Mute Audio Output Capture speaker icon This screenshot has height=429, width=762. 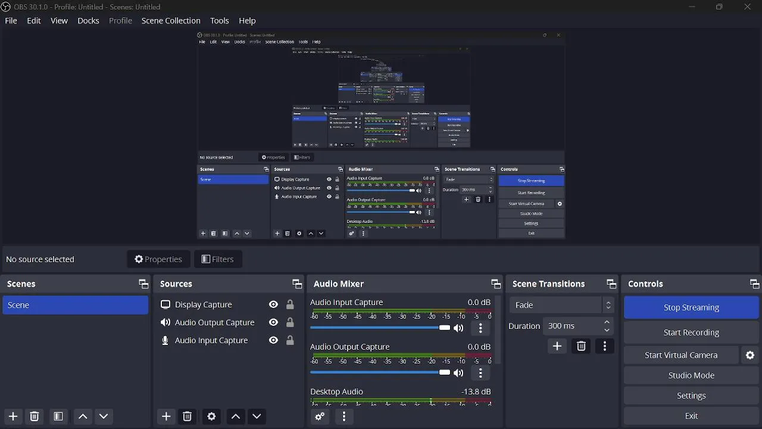(x=458, y=373)
